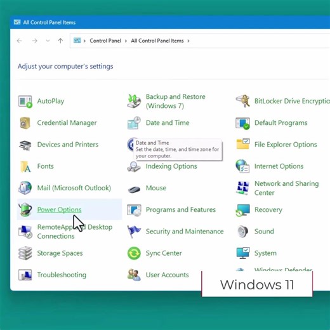Select the All Control Panel Items breadcrumb

click(157, 41)
